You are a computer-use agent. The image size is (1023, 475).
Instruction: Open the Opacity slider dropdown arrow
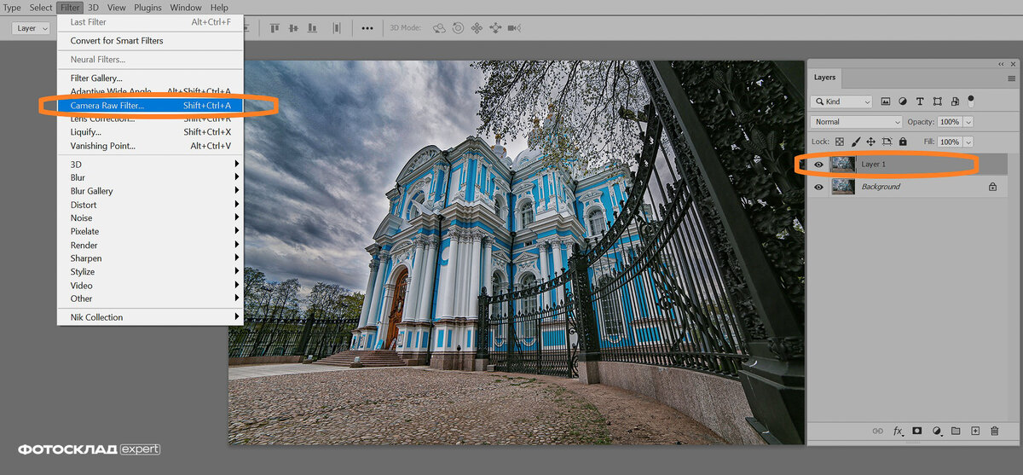click(968, 122)
